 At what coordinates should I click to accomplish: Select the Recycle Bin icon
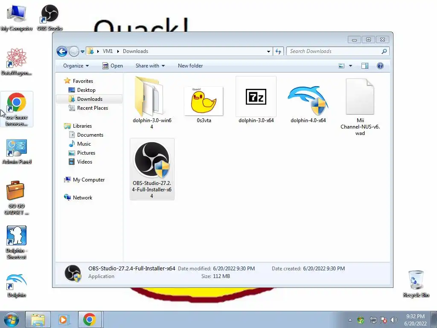(416, 284)
